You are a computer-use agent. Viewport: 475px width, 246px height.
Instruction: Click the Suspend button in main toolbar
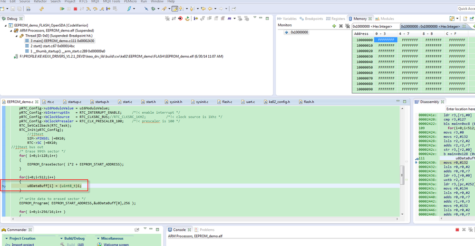tap(69, 9)
